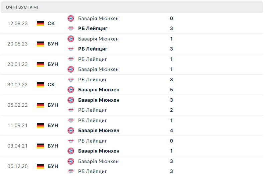
Task: Click German flag in 05.02.22 row
Action: click(x=40, y=105)
